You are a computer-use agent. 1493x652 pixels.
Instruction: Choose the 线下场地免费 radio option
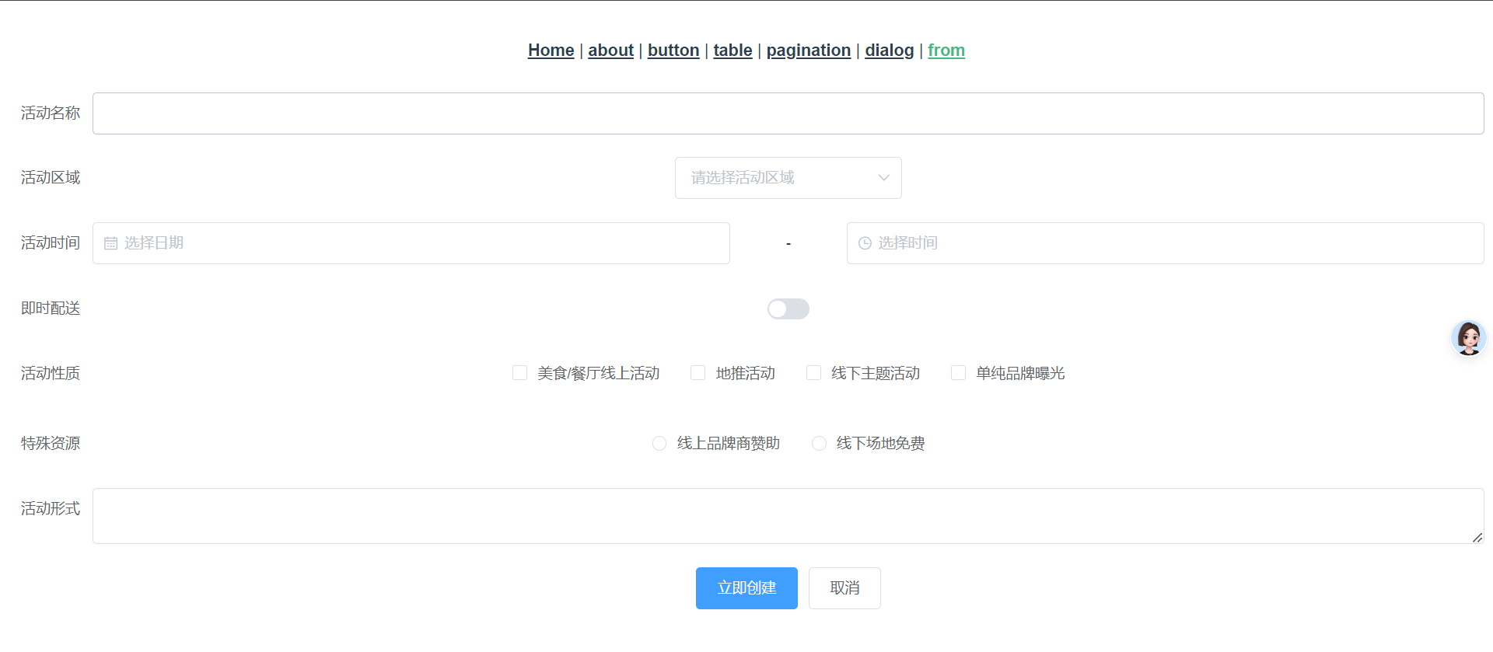point(819,444)
